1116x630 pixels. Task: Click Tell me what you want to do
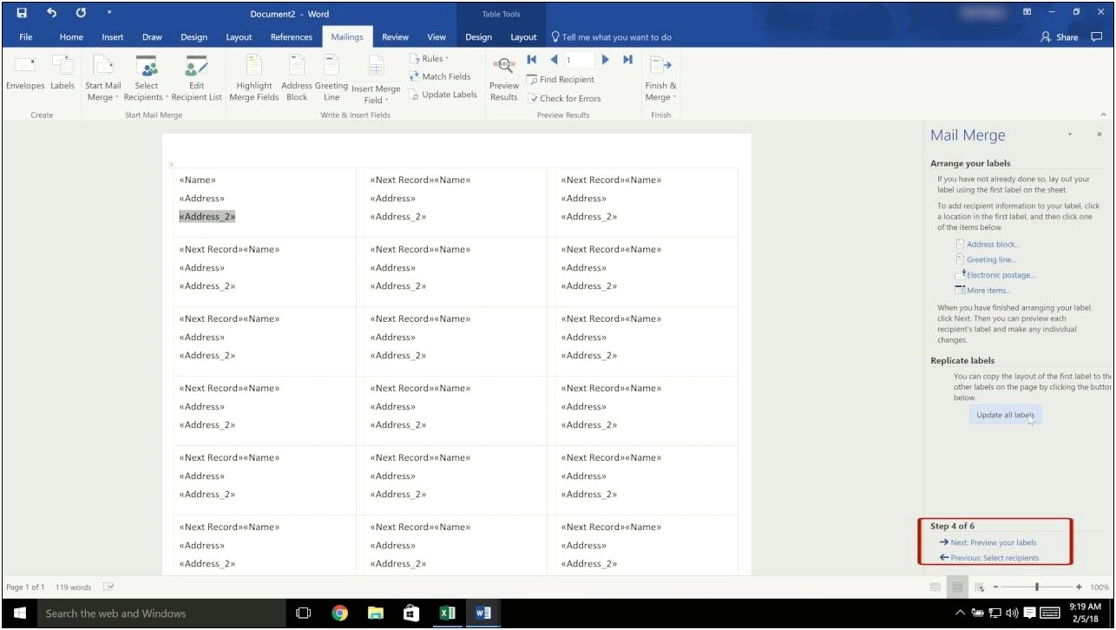[x=612, y=37]
